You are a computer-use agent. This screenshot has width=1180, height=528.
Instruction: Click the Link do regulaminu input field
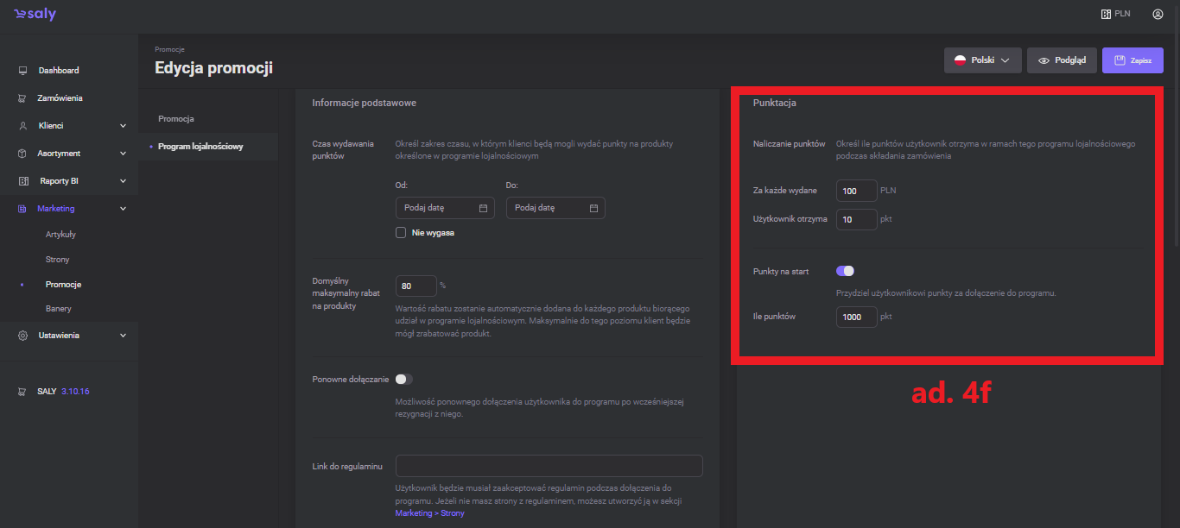tap(549, 466)
